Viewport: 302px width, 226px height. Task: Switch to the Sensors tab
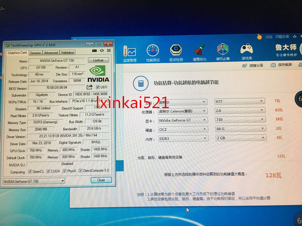point(35,53)
